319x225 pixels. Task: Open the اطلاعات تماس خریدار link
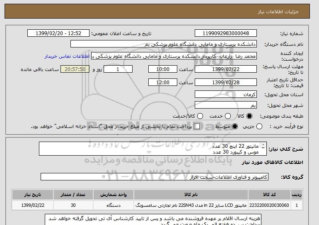click(x=67, y=56)
